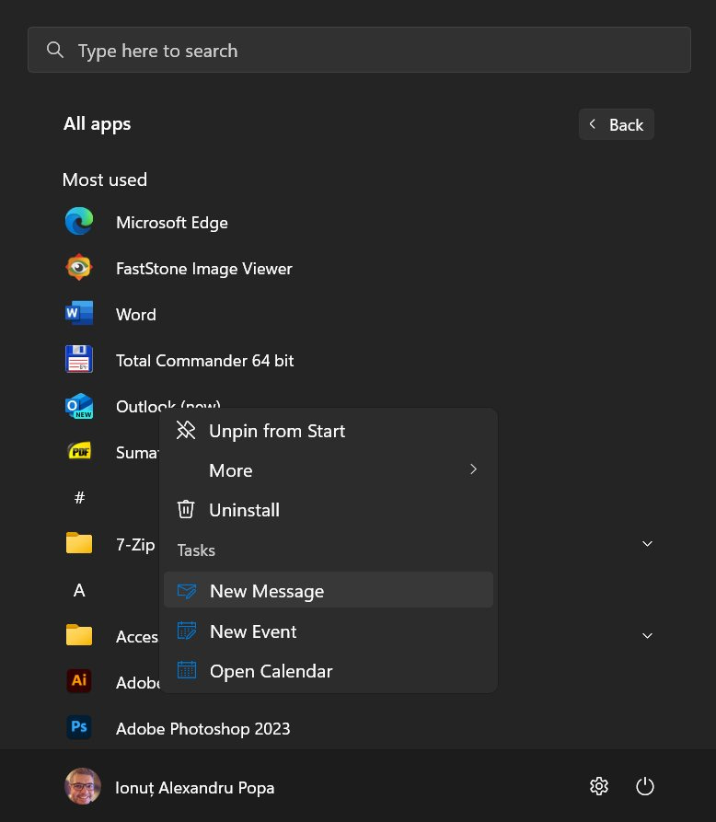
Task: Click the Total Commander 64 bit label
Action: pos(204,361)
